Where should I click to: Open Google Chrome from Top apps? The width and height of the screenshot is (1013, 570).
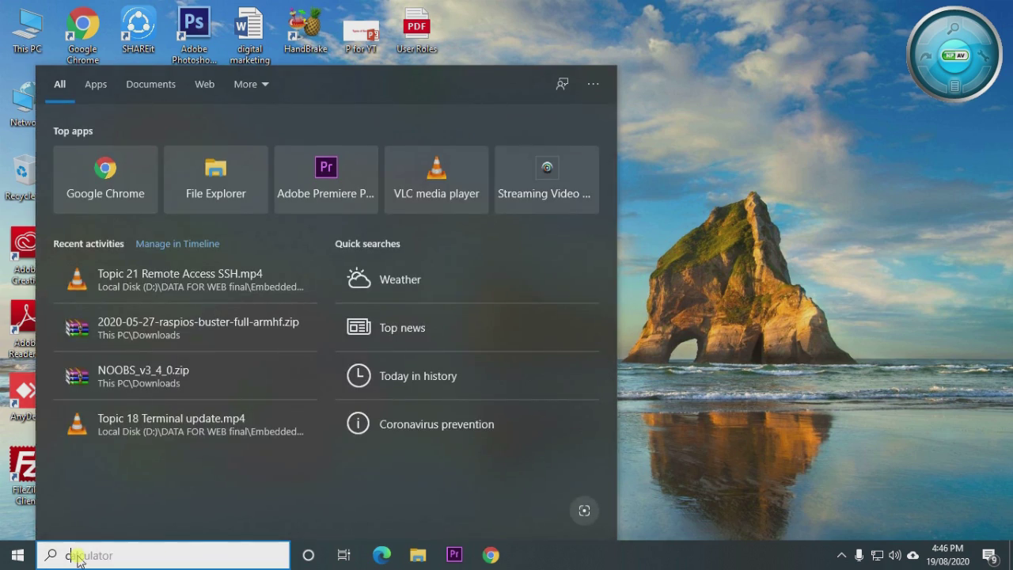[x=105, y=180]
